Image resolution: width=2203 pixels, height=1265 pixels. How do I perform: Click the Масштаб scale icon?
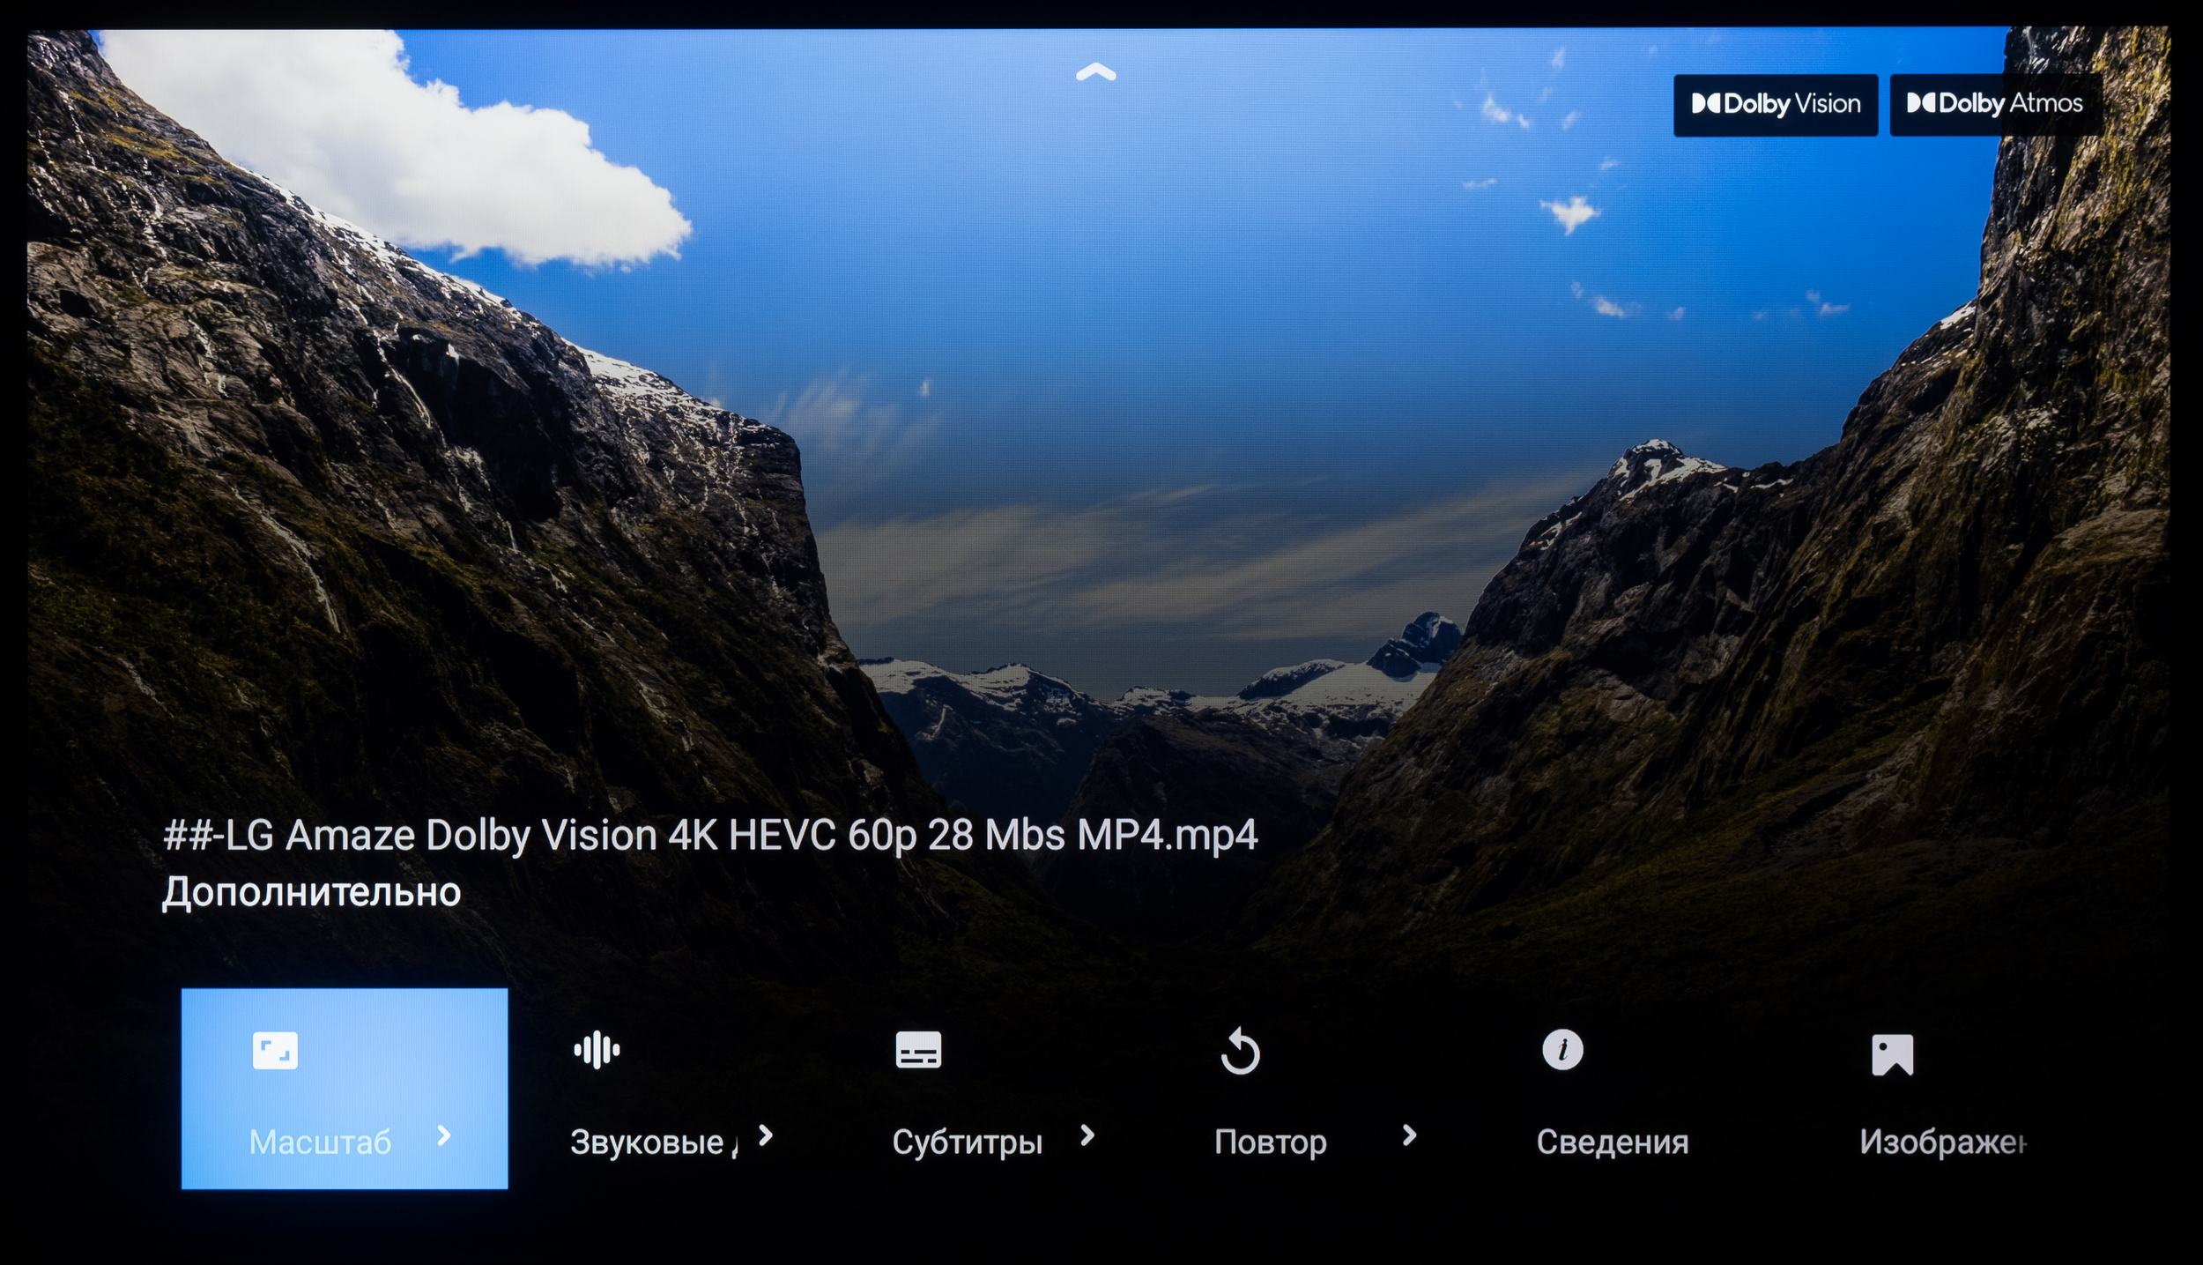(x=275, y=1051)
